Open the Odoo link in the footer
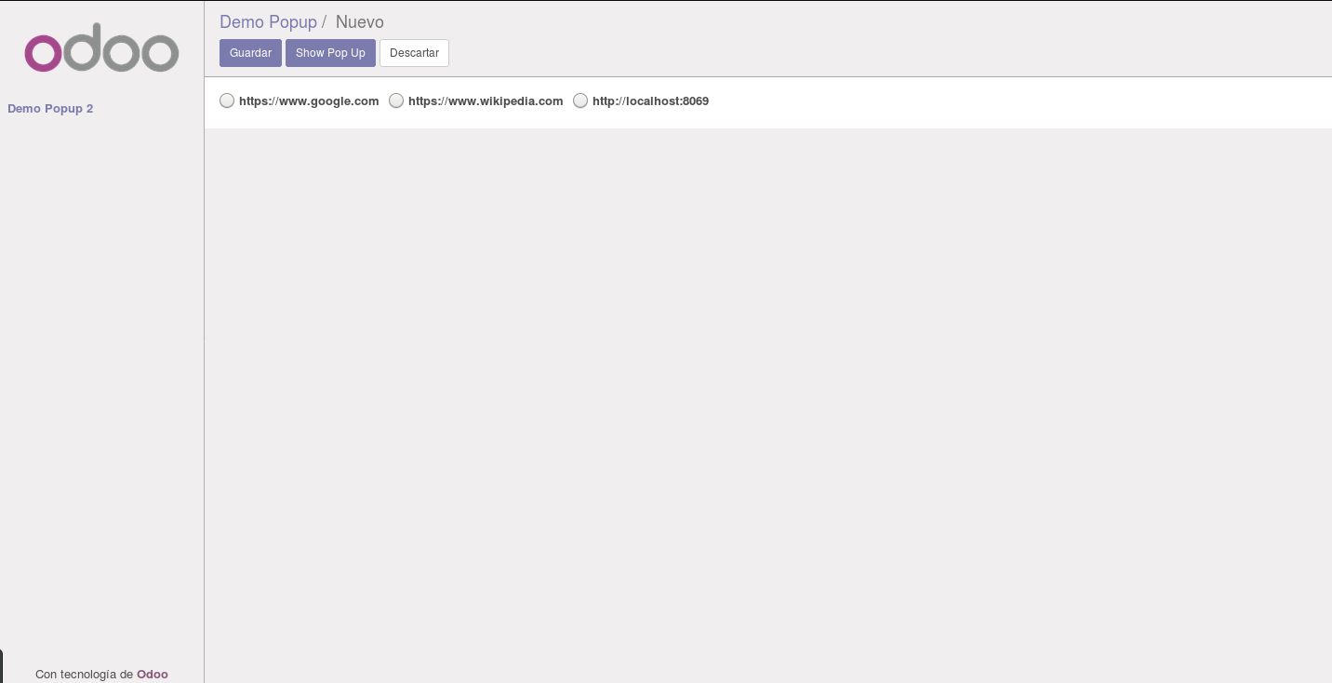Viewport: 1332px width, 683px height. tap(153, 674)
